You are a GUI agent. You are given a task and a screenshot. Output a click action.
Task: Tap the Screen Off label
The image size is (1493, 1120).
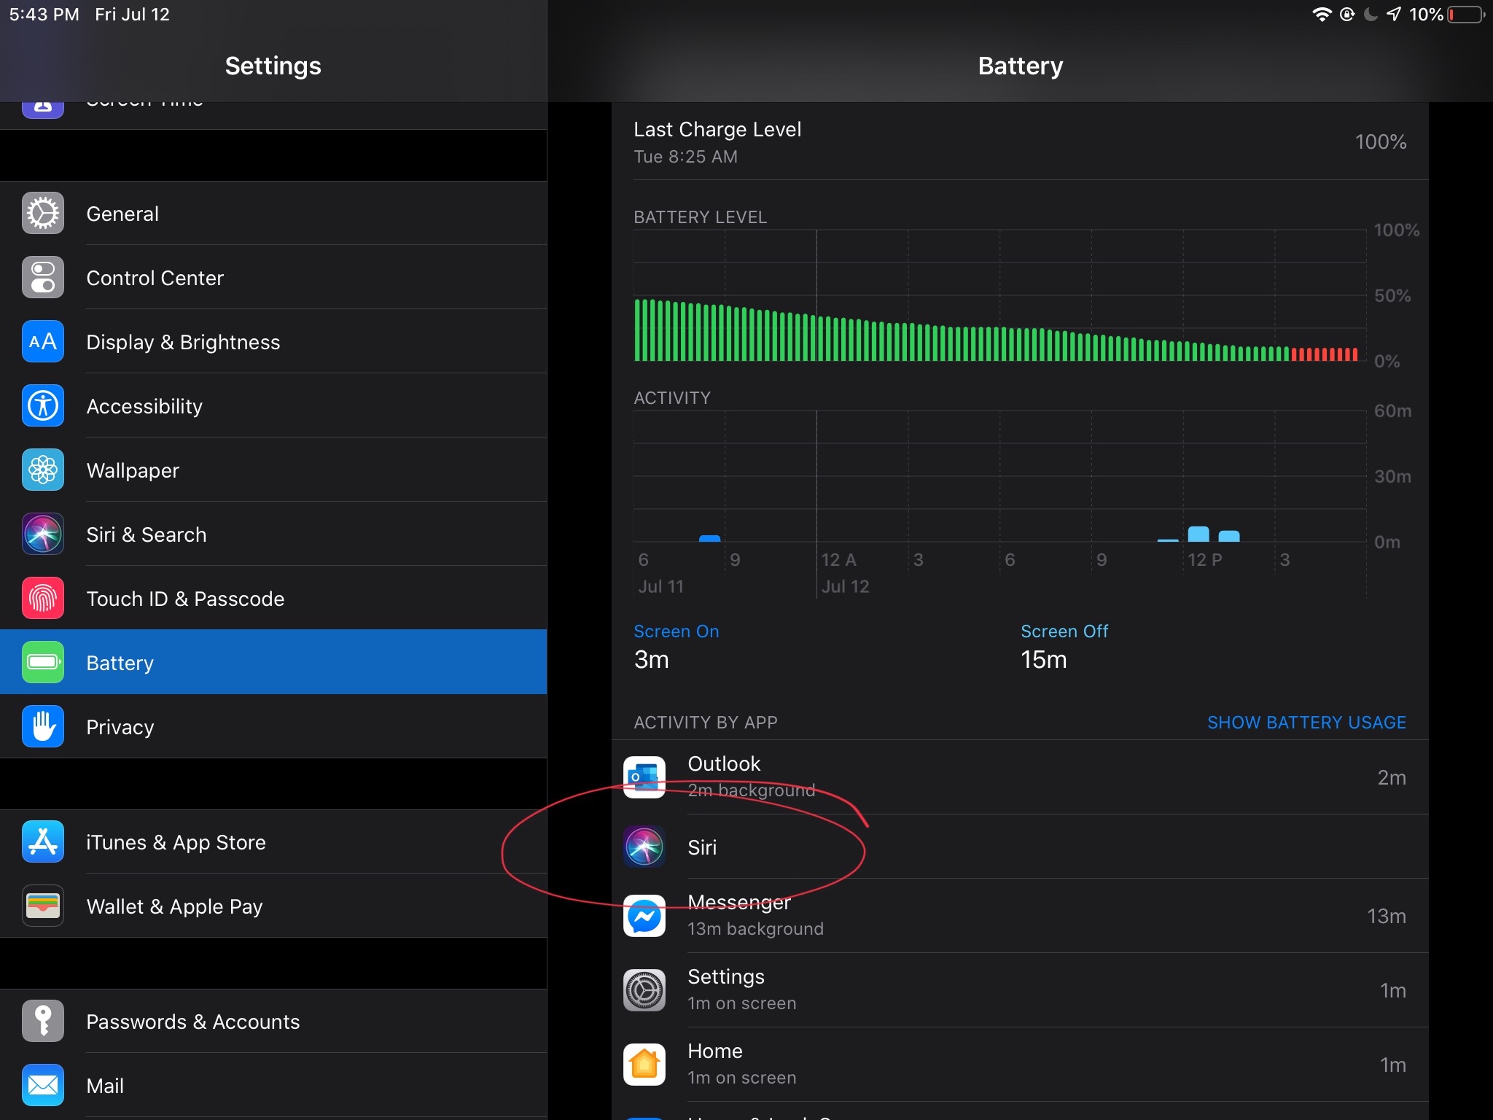(1064, 631)
